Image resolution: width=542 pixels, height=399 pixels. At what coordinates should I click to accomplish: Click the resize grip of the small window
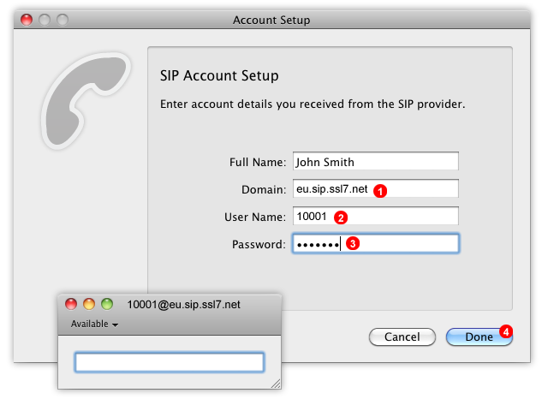pyautogui.click(x=276, y=384)
